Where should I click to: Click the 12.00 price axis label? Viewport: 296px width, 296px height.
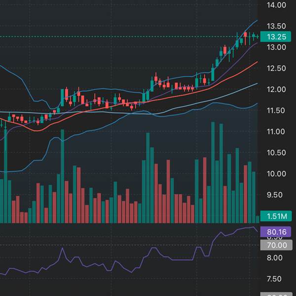click(x=276, y=89)
